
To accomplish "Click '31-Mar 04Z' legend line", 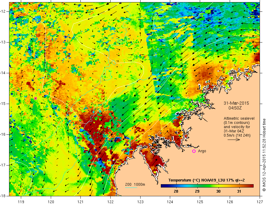I will 233,131.
